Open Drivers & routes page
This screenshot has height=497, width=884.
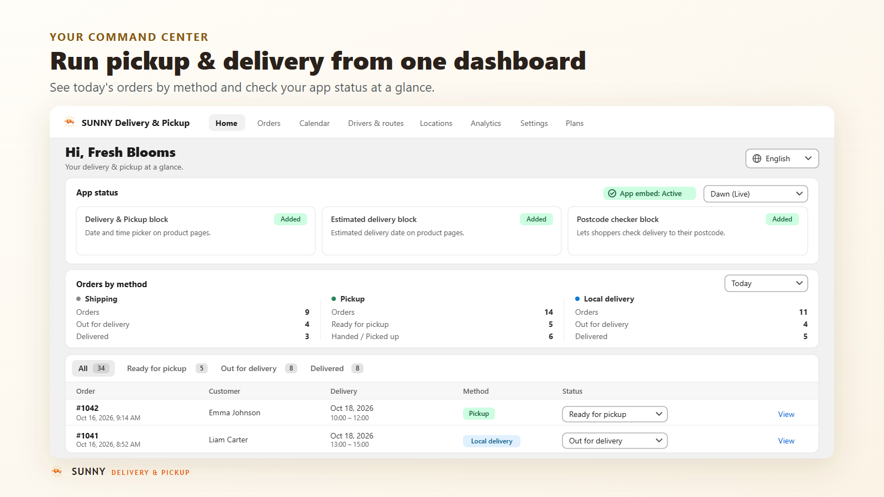point(376,123)
